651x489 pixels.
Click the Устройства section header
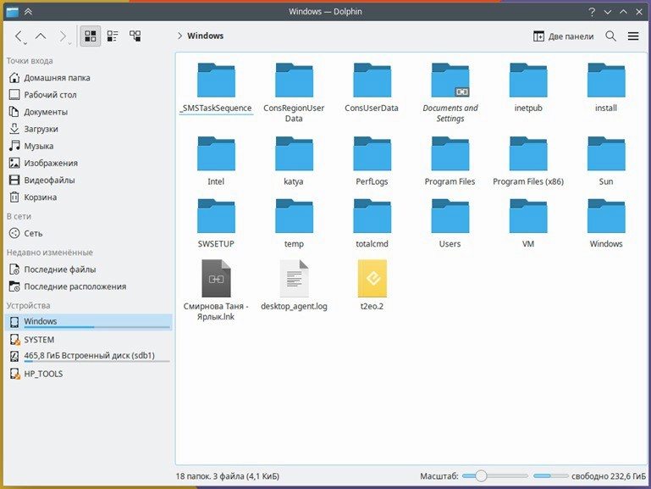point(28,305)
